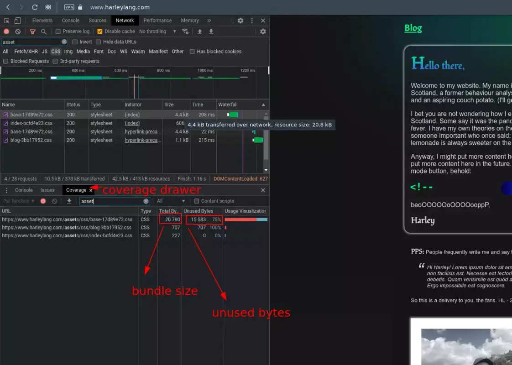512x365 pixels.
Task: Import a HAR file with upload icon
Action: coord(199,31)
